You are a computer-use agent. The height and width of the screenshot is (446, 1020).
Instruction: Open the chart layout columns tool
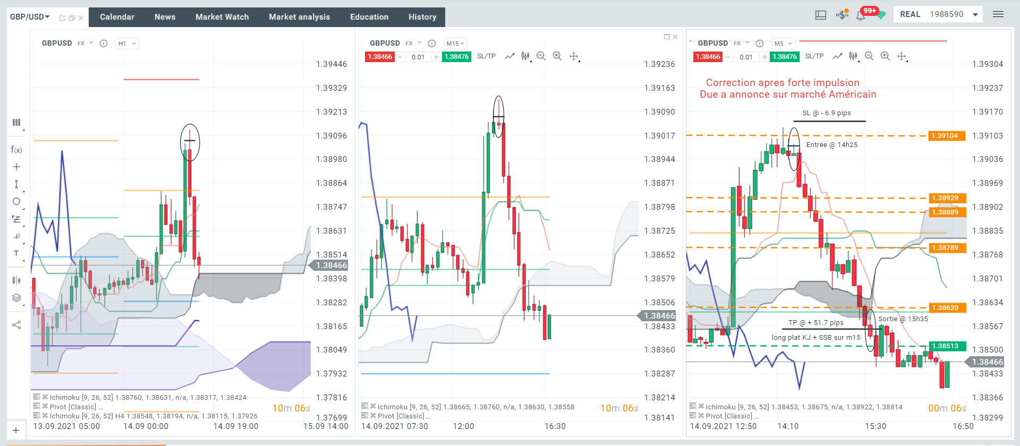[x=16, y=122]
